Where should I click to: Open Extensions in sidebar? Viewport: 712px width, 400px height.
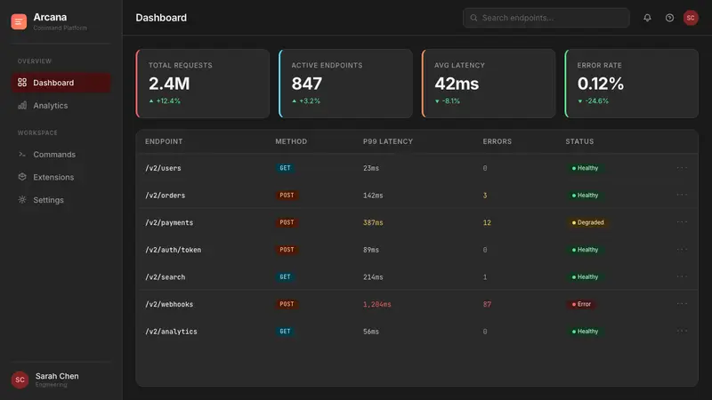click(x=61, y=177)
